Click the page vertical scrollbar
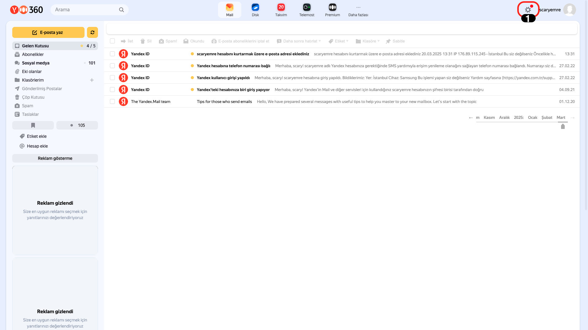The image size is (588, 330). click(x=586, y=105)
